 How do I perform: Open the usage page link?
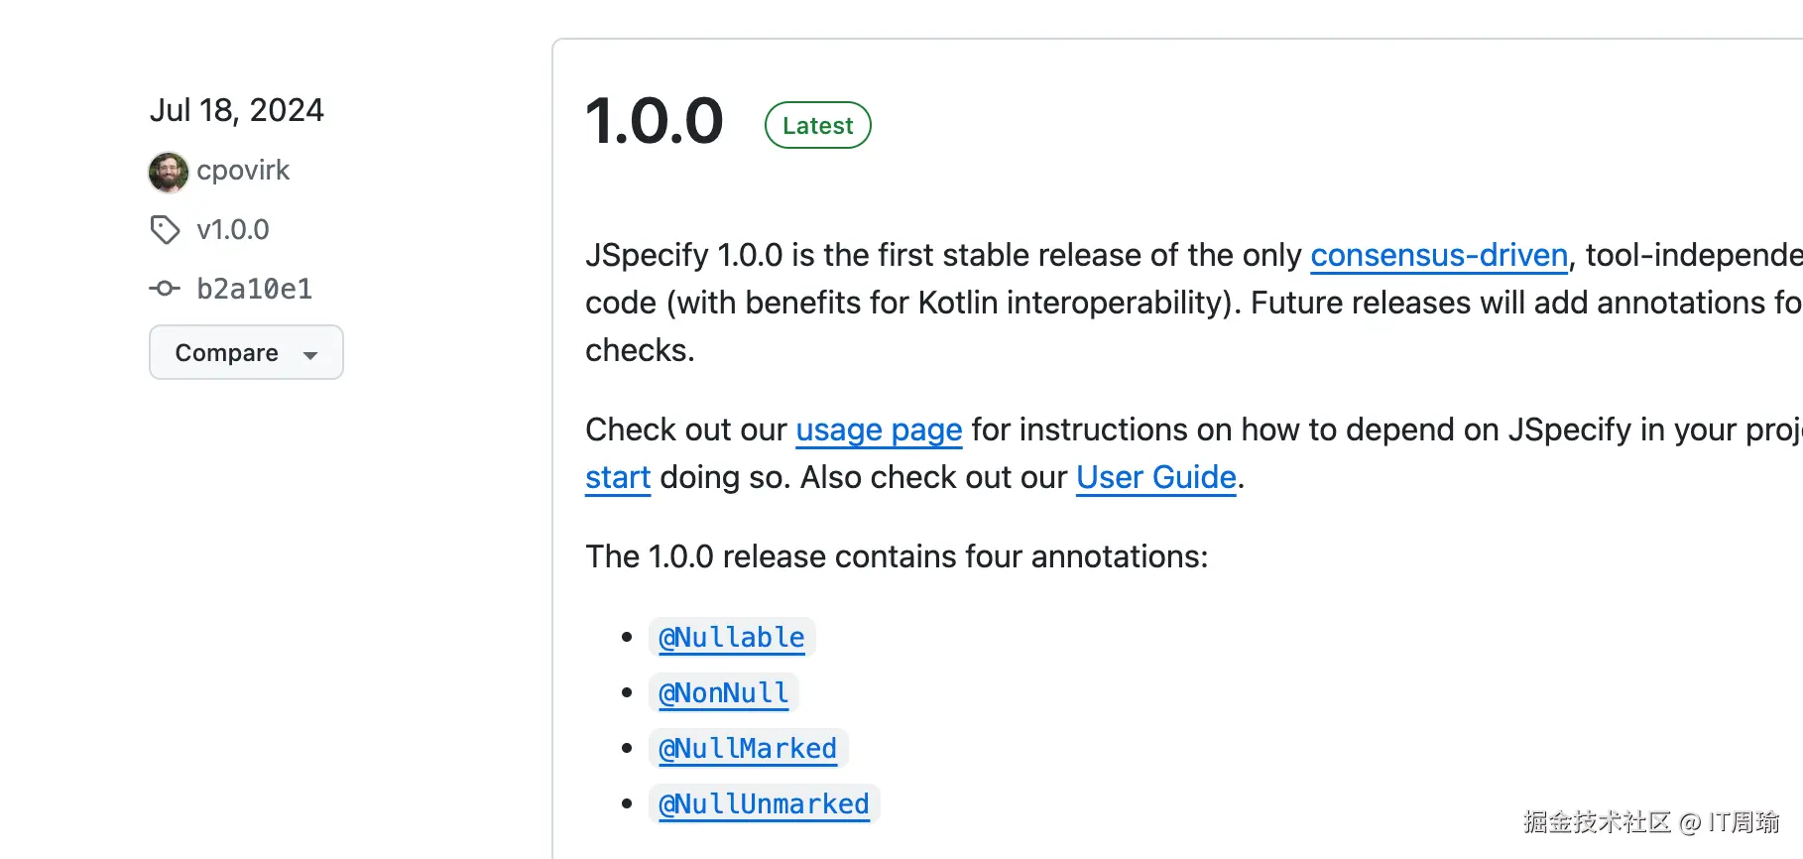(x=879, y=430)
